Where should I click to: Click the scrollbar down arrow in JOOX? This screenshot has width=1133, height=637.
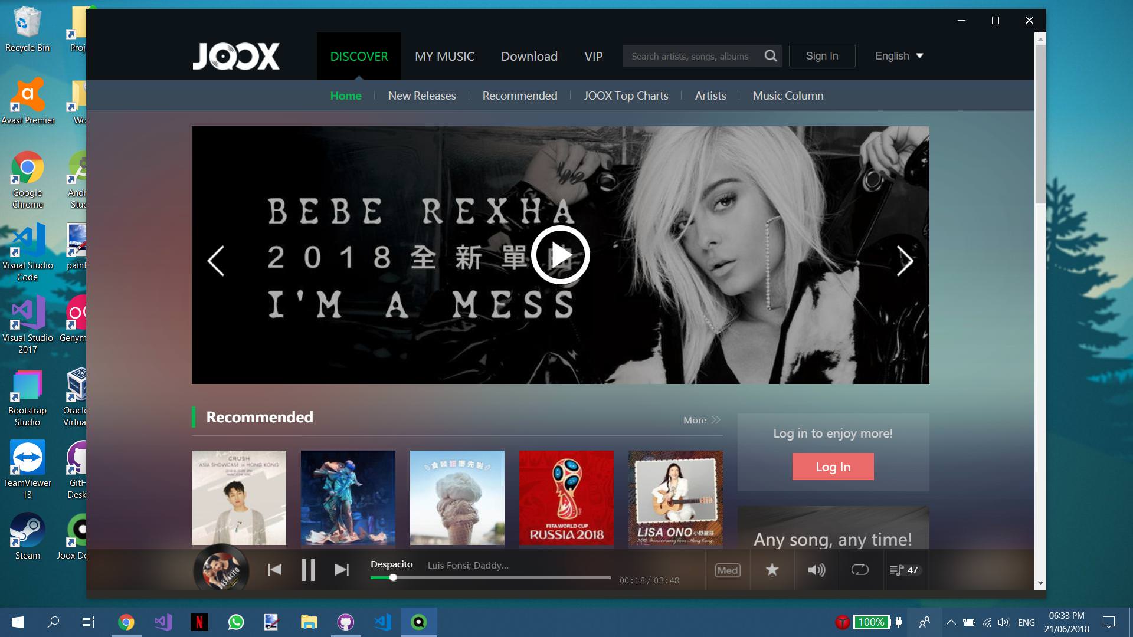(x=1040, y=583)
